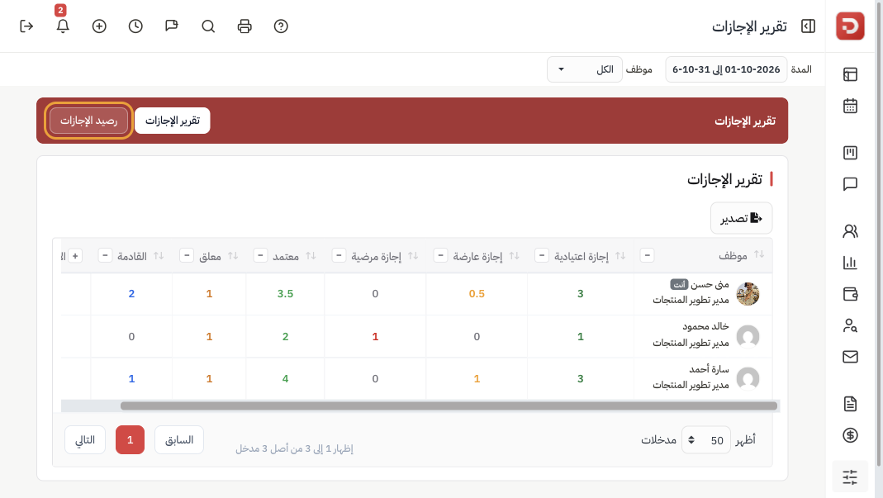Screen dimensions: 883x498
Task: Click سارة أحمد employee name
Action: (x=709, y=369)
